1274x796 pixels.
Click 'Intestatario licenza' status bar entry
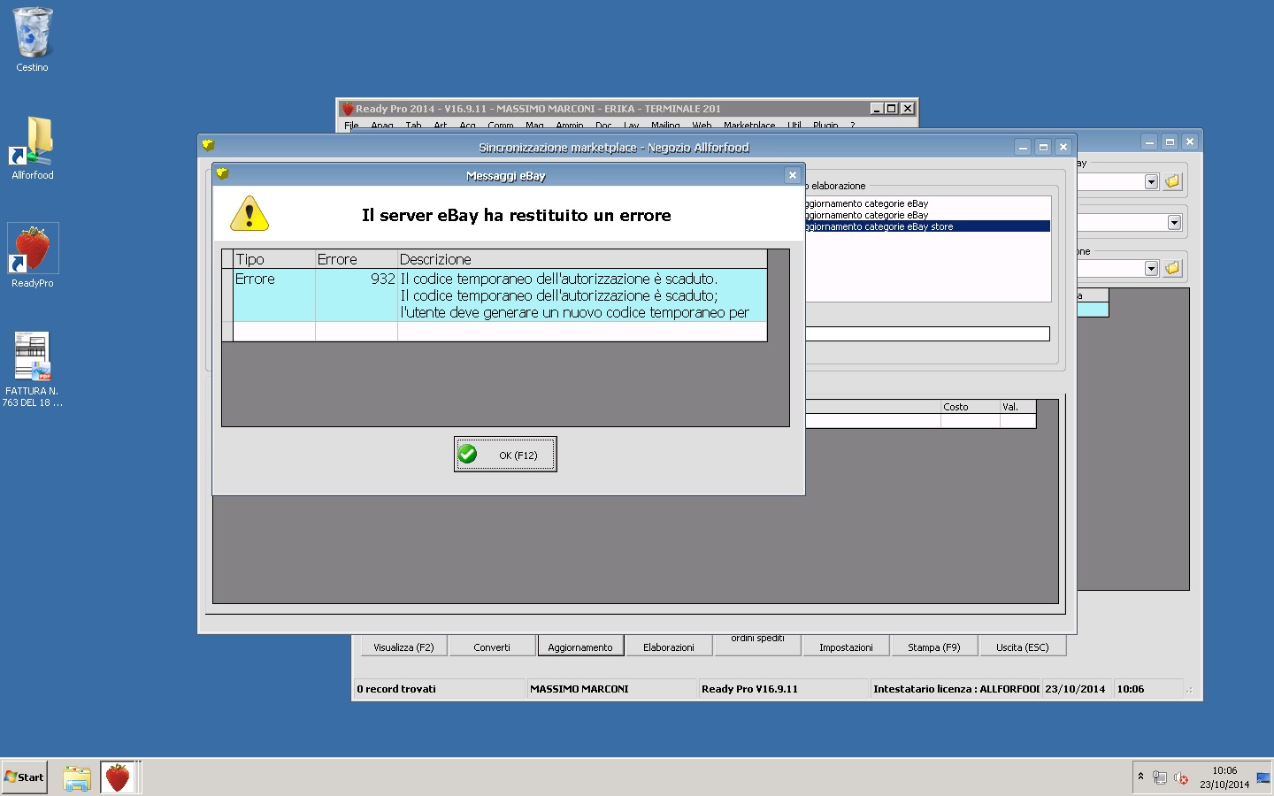(x=955, y=689)
